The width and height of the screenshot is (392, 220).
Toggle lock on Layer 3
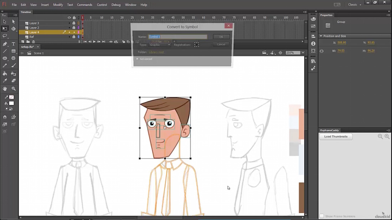tap(74, 23)
